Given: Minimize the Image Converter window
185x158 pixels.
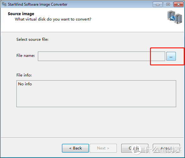Looking at the screenshot, I should [158, 4].
